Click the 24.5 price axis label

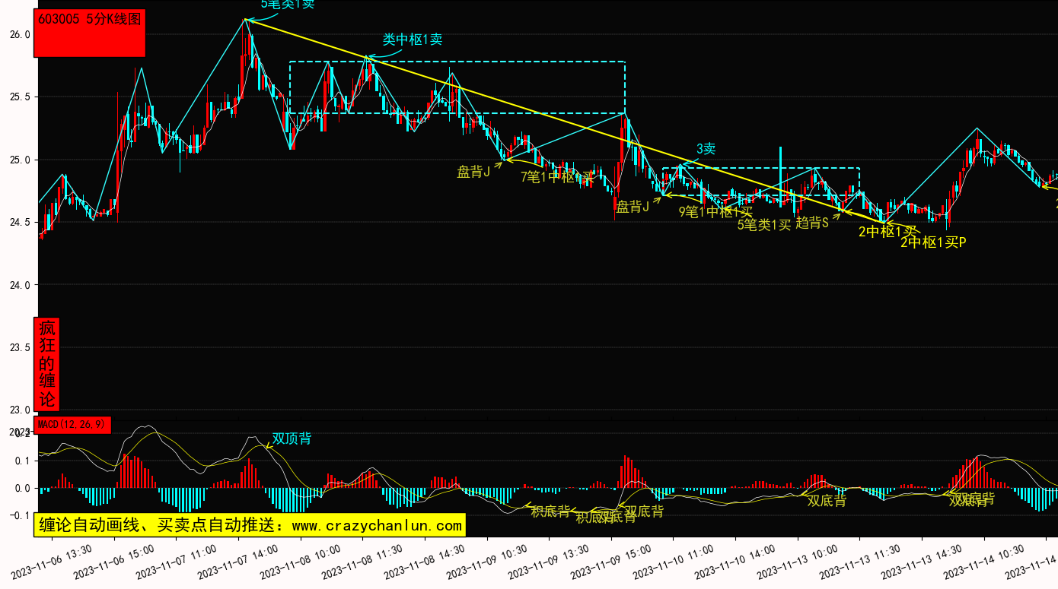[x=20, y=223]
